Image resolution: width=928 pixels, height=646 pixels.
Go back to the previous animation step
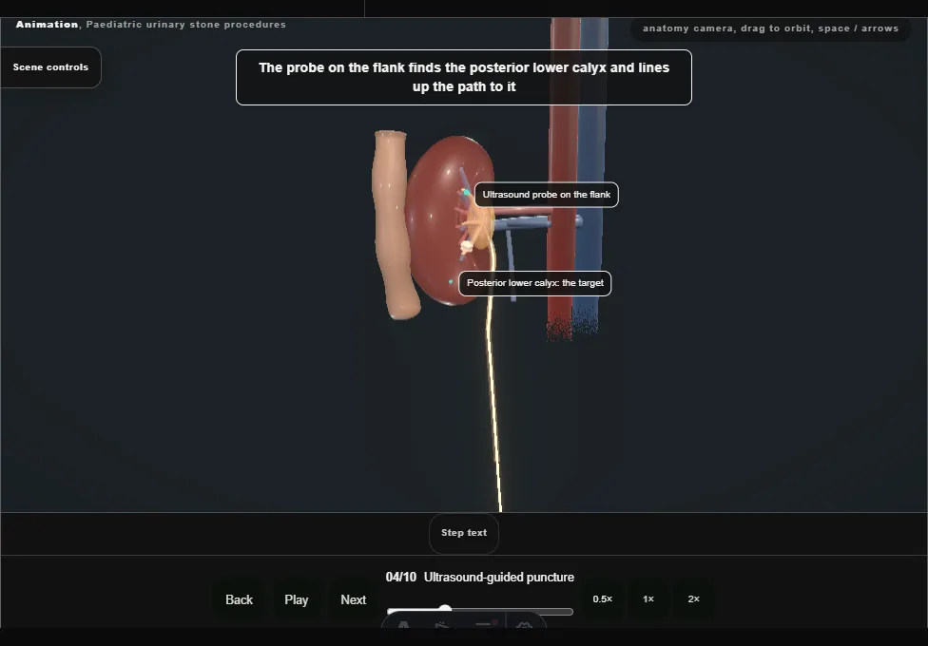[239, 599]
